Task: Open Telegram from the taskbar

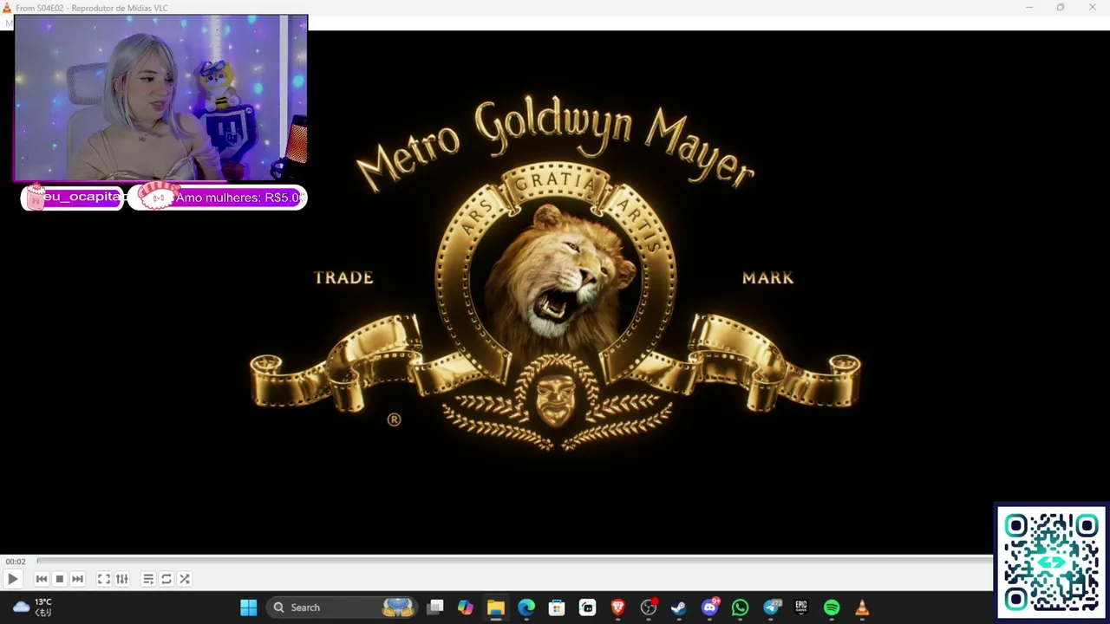Action: pyautogui.click(x=771, y=608)
